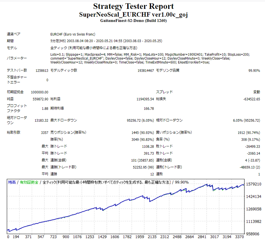Viewport: 265px width, 240px height.
Task: Click the 3049 (90.83%) win rate value
Action: point(143,140)
